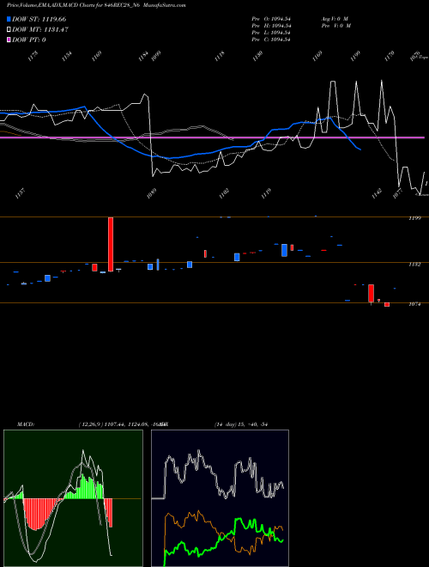Screen dimensions: 429x567
Task: Click the 'Pre C: 1094.54' value
Action: click(x=271, y=40)
